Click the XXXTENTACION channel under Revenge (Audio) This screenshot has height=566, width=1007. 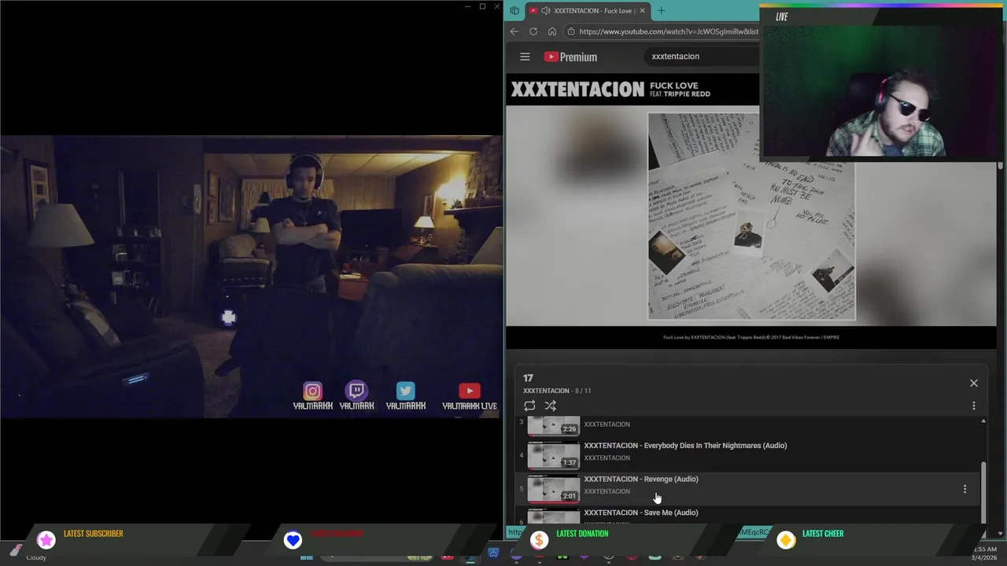(607, 491)
